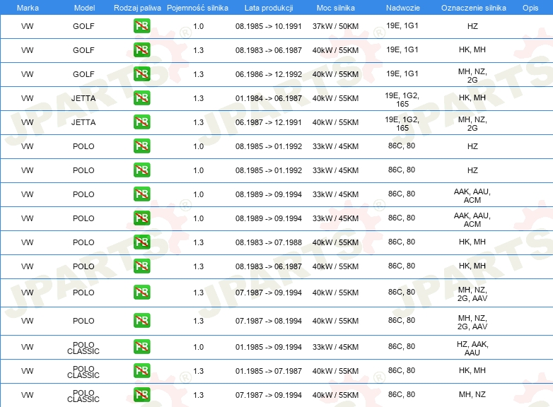The height and width of the screenshot is (407, 553).
Task: Click fuel icon in JETTA 06.1987 -> 12.1991 row
Action: (x=141, y=122)
